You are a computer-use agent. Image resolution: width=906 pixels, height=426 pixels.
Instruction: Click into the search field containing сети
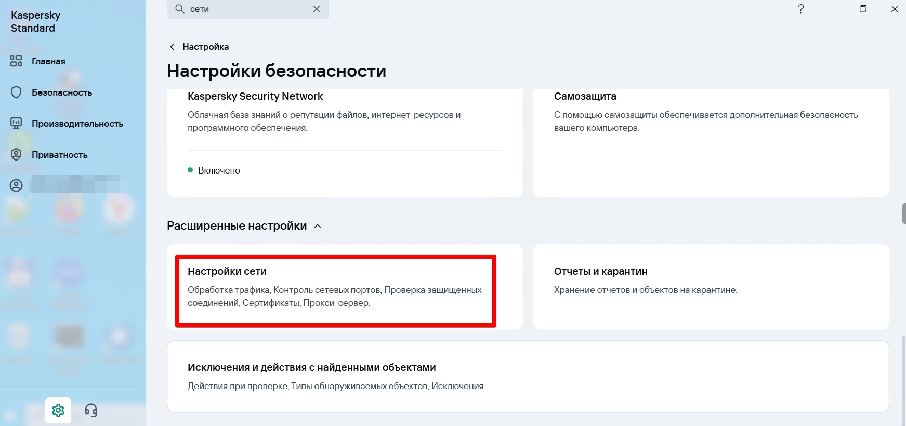pos(248,9)
